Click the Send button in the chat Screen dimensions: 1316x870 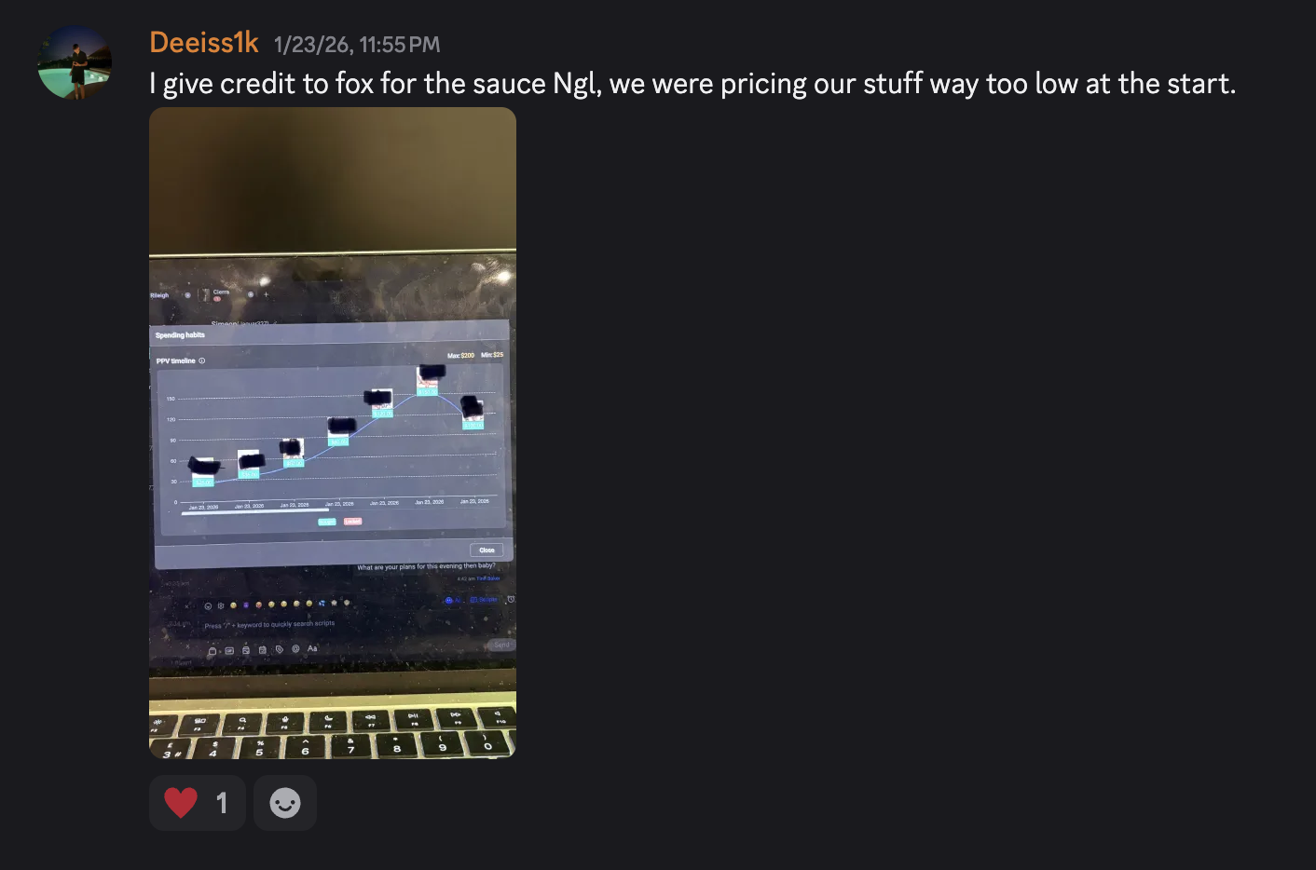500,645
